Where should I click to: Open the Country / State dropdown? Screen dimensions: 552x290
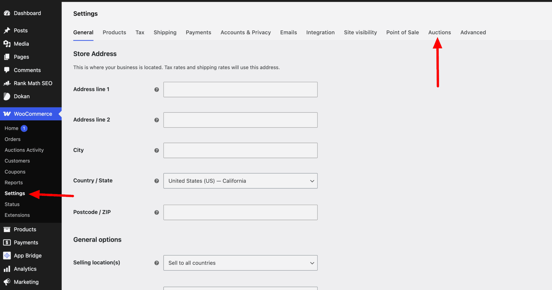(240, 181)
